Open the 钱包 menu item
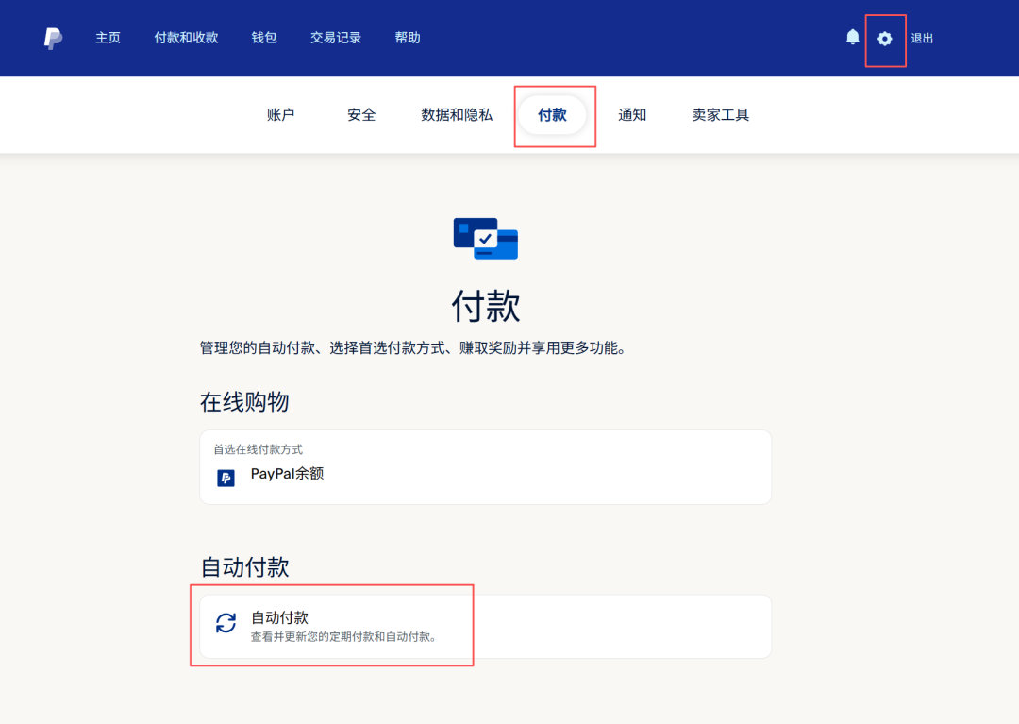 [x=263, y=38]
